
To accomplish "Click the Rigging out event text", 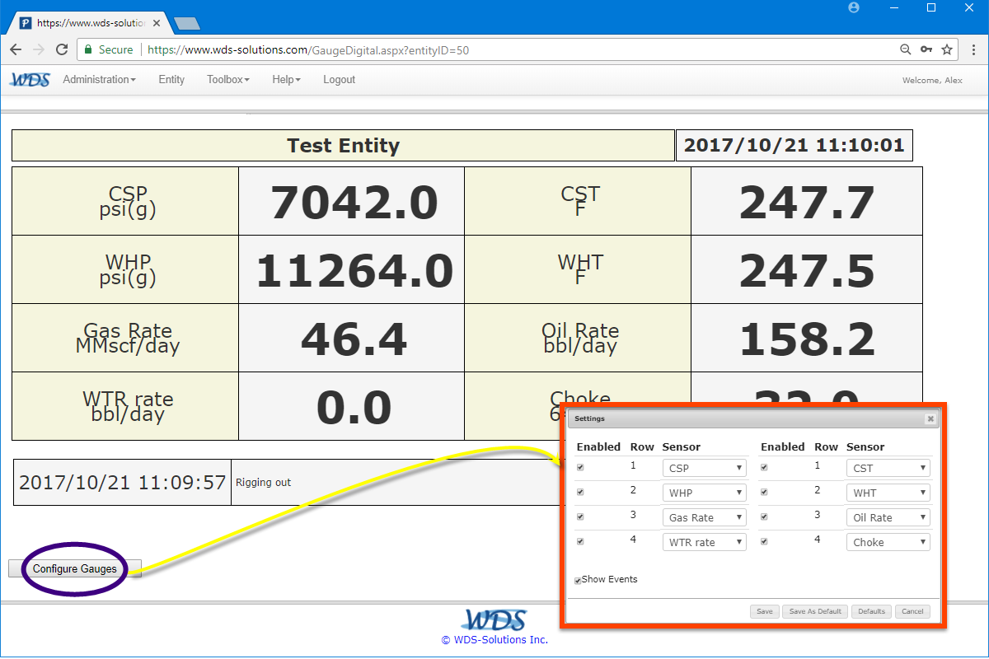I will [x=263, y=483].
